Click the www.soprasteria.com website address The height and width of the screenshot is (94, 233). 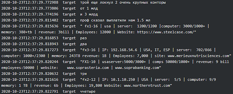point(88,68)
